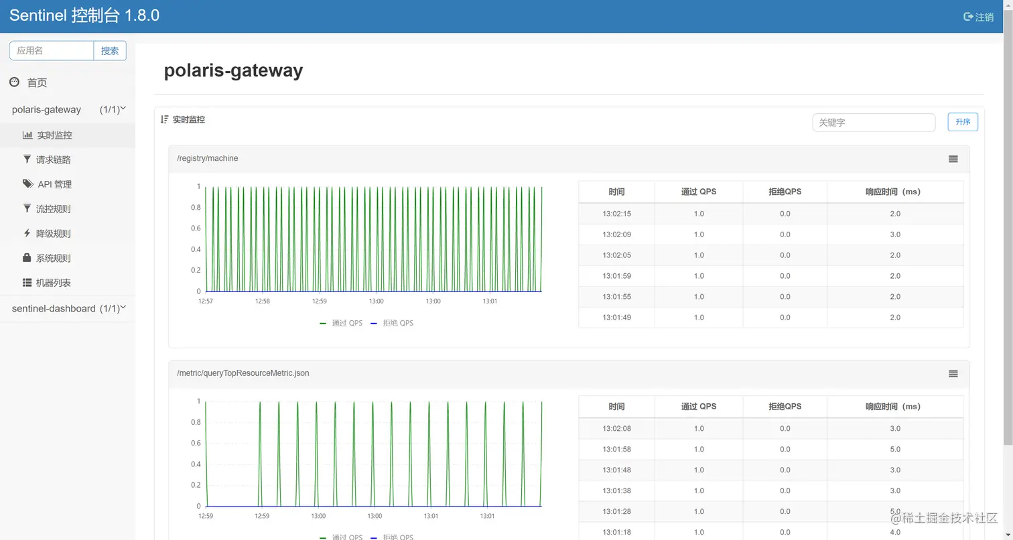Collapse the polaris-gateway app chevron
The width and height of the screenshot is (1013, 540).
pos(123,108)
